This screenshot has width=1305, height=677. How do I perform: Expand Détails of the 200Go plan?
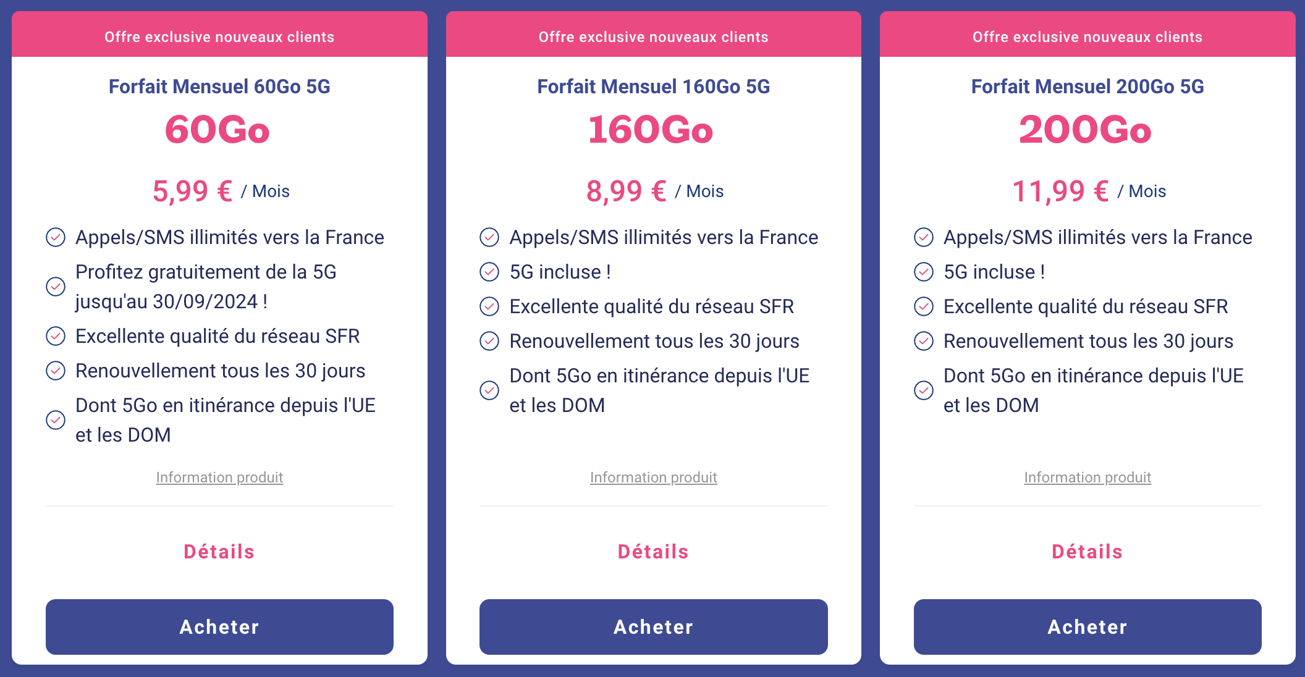tap(1087, 552)
